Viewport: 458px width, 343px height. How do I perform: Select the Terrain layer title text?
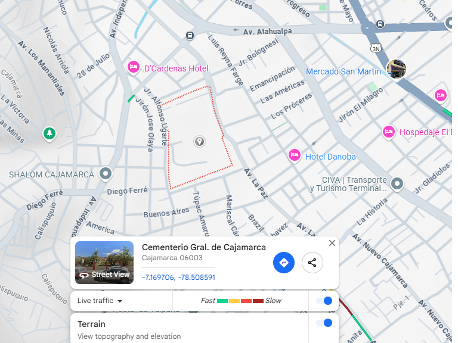pyautogui.click(x=91, y=324)
